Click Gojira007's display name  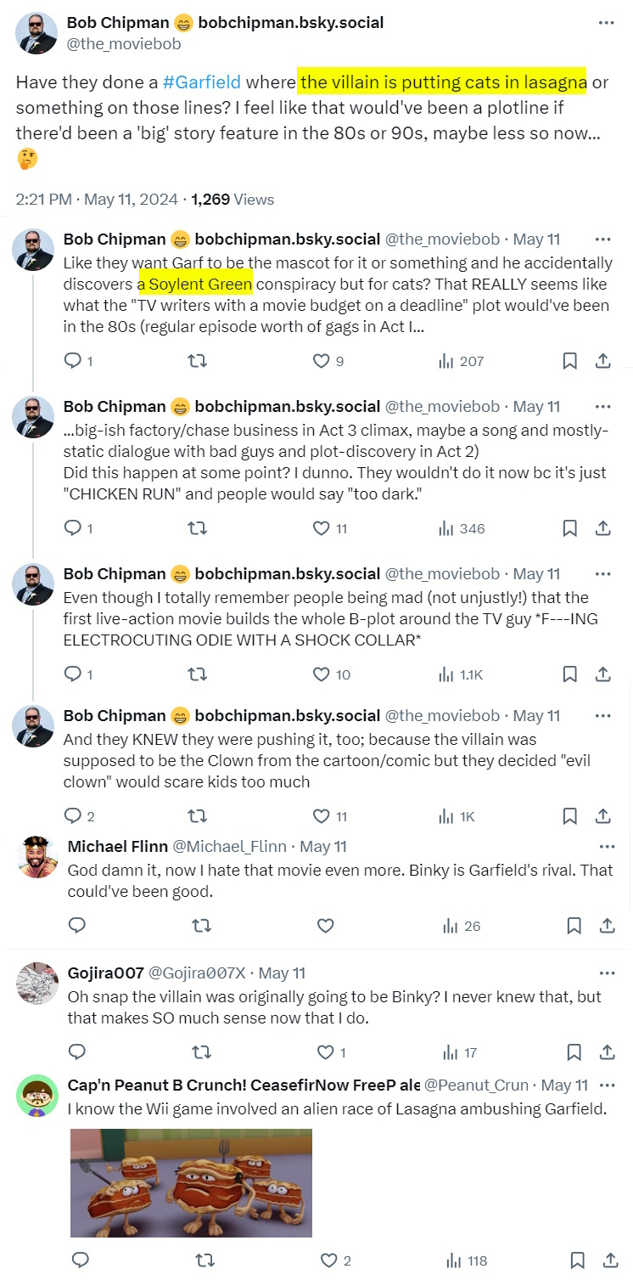click(104, 973)
